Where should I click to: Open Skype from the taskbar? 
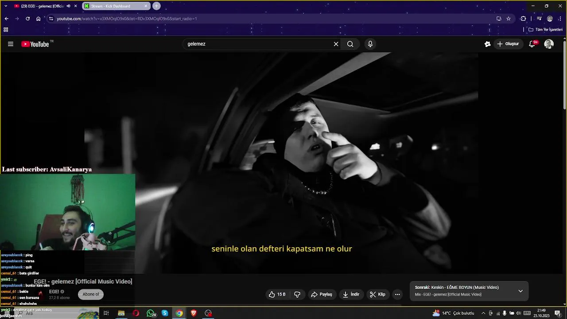[x=165, y=313]
